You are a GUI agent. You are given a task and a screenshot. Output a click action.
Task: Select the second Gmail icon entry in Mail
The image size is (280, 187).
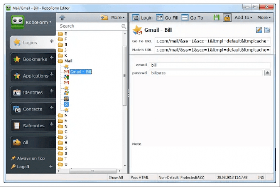coord(66,83)
